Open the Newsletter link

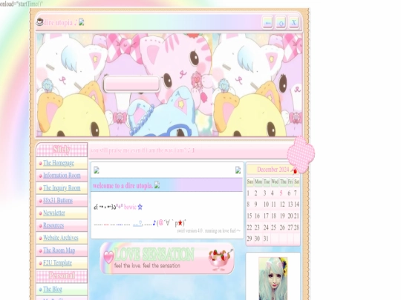click(x=54, y=213)
